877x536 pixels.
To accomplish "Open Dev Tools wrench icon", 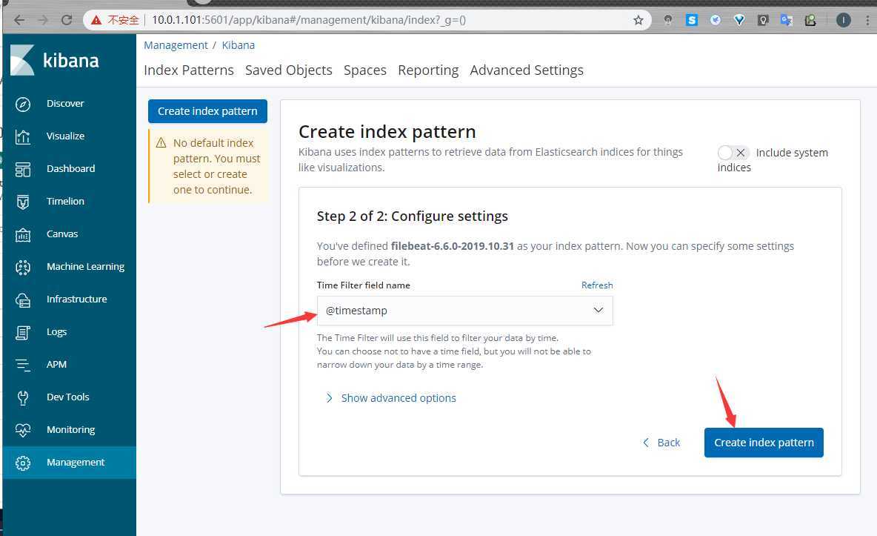I will (x=23, y=397).
